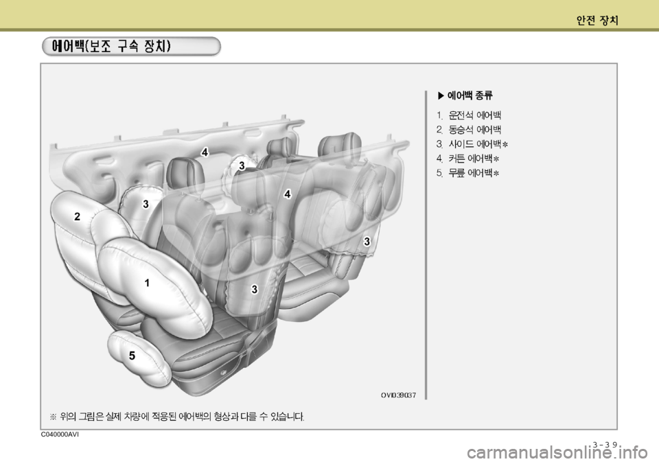This screenshot has height=464, width=659.
Task: Click label 2 on passenger airbag
Action: pos(77,216)
